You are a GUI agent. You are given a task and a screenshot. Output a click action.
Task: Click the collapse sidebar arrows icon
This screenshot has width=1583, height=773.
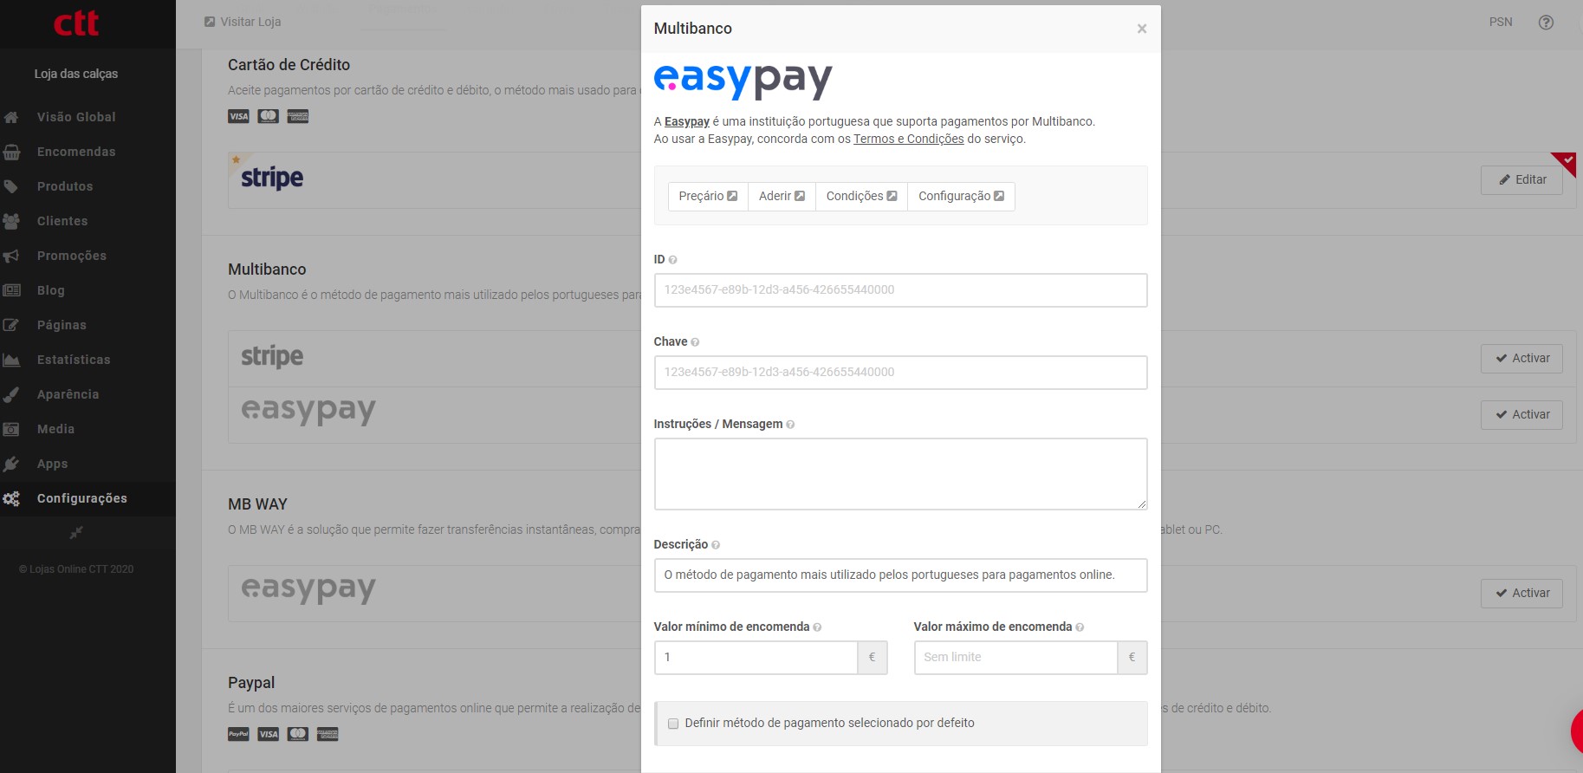pyautogui.click(x=76, y=532)
